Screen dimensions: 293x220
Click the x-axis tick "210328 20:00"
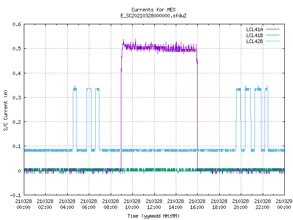coord(240,204)
